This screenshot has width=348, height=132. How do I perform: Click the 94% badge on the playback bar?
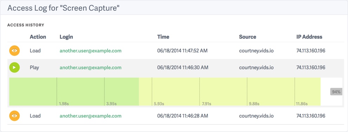[336, 92]
